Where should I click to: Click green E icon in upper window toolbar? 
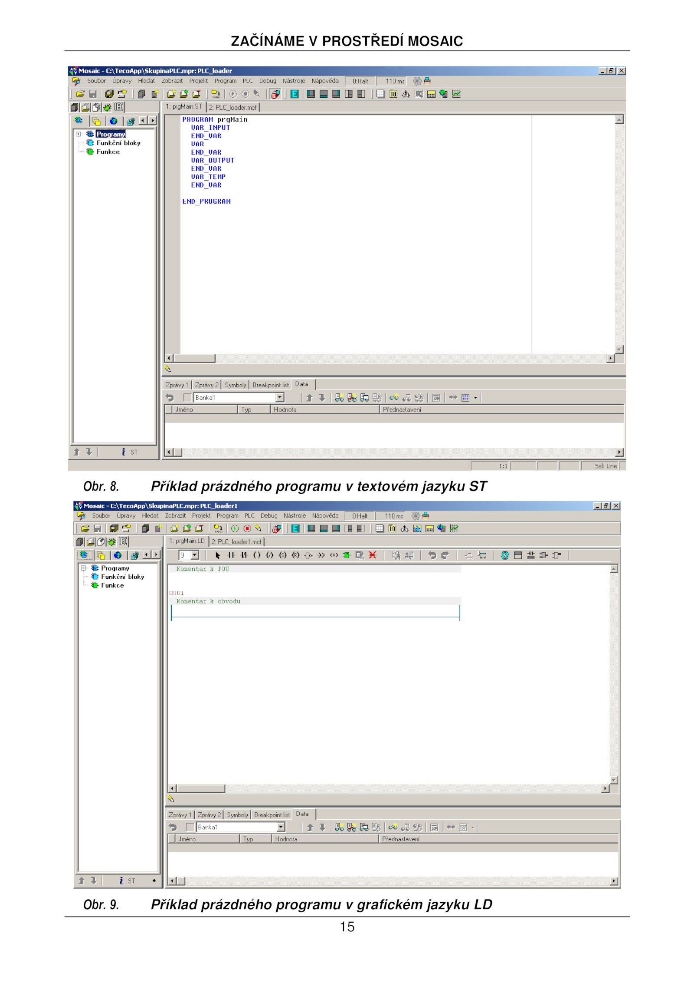tap(295, 94)
